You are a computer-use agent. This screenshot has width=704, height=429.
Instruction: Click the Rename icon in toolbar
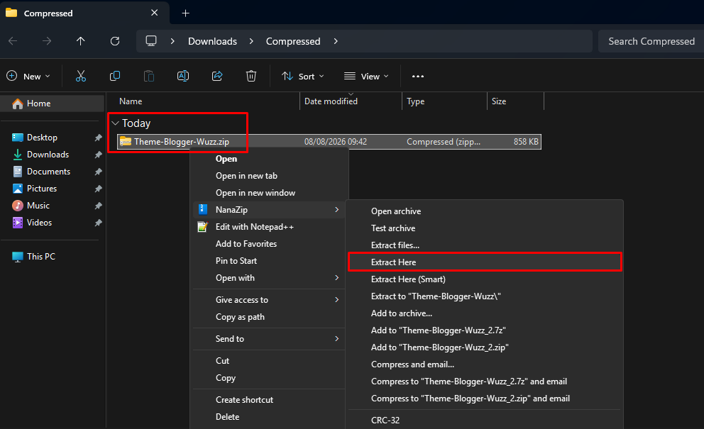coord(183,77)
